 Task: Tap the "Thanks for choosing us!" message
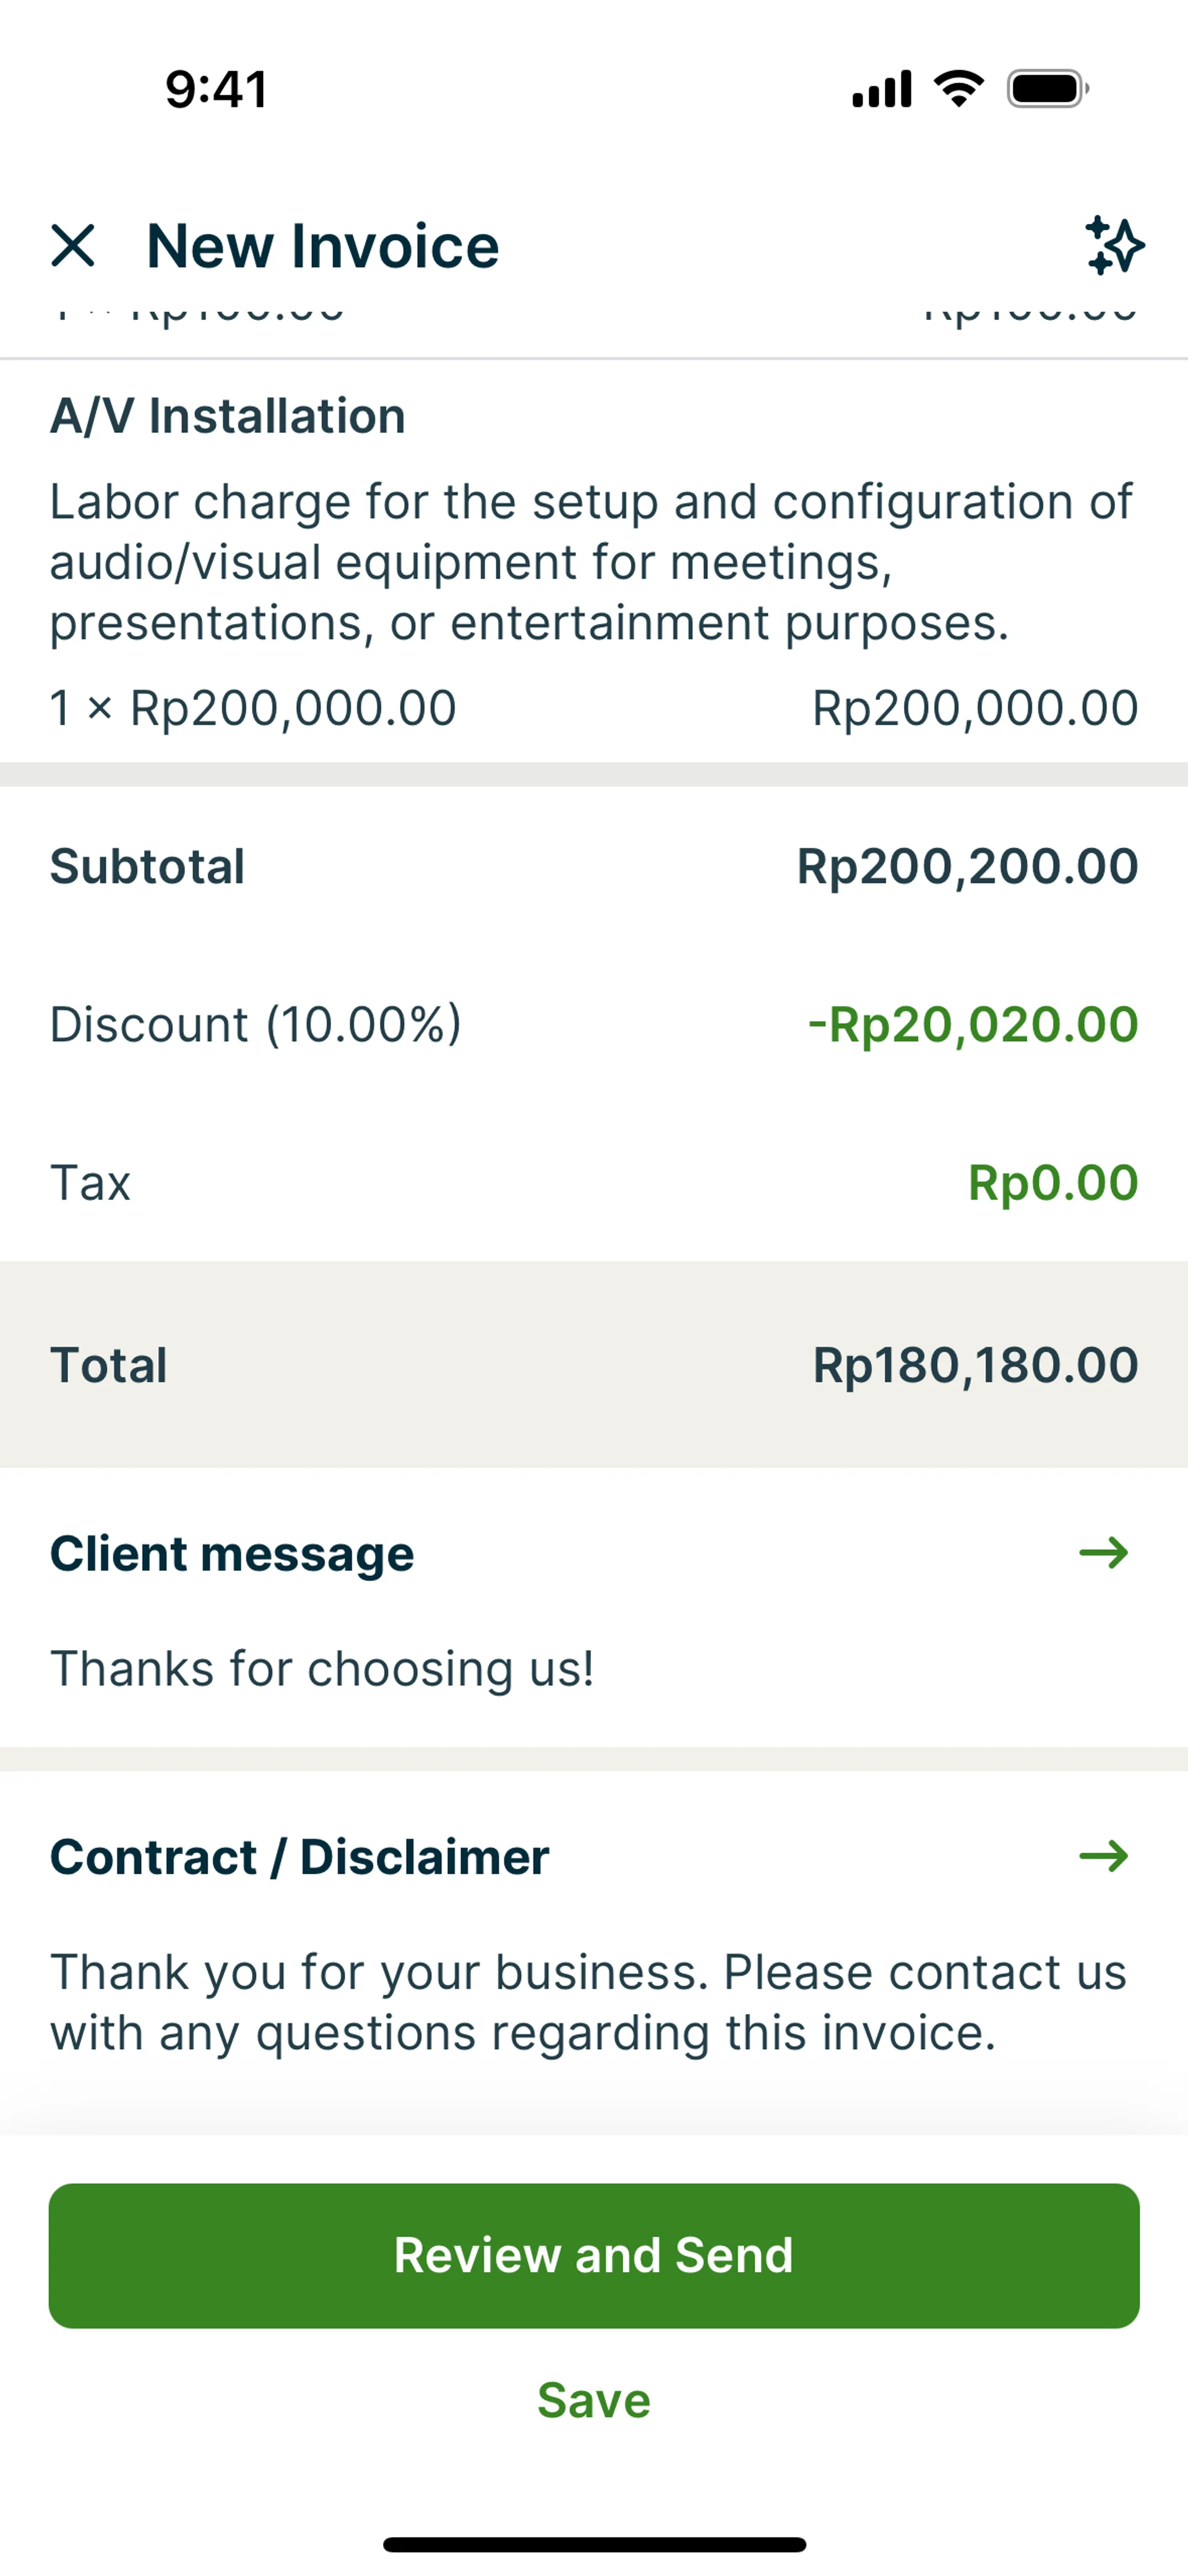click(x=322, y=1669)
